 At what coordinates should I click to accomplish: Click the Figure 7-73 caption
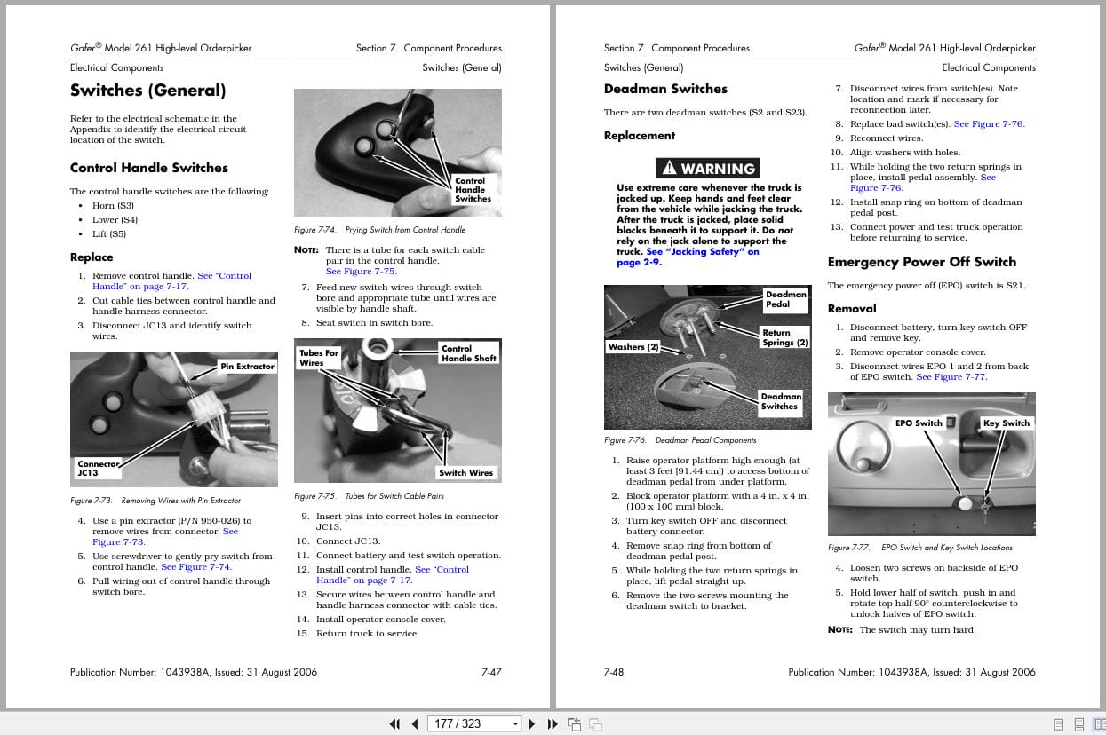tap(155, 501)
